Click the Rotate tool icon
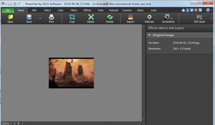Screen dimensions: 215x125 110,17
